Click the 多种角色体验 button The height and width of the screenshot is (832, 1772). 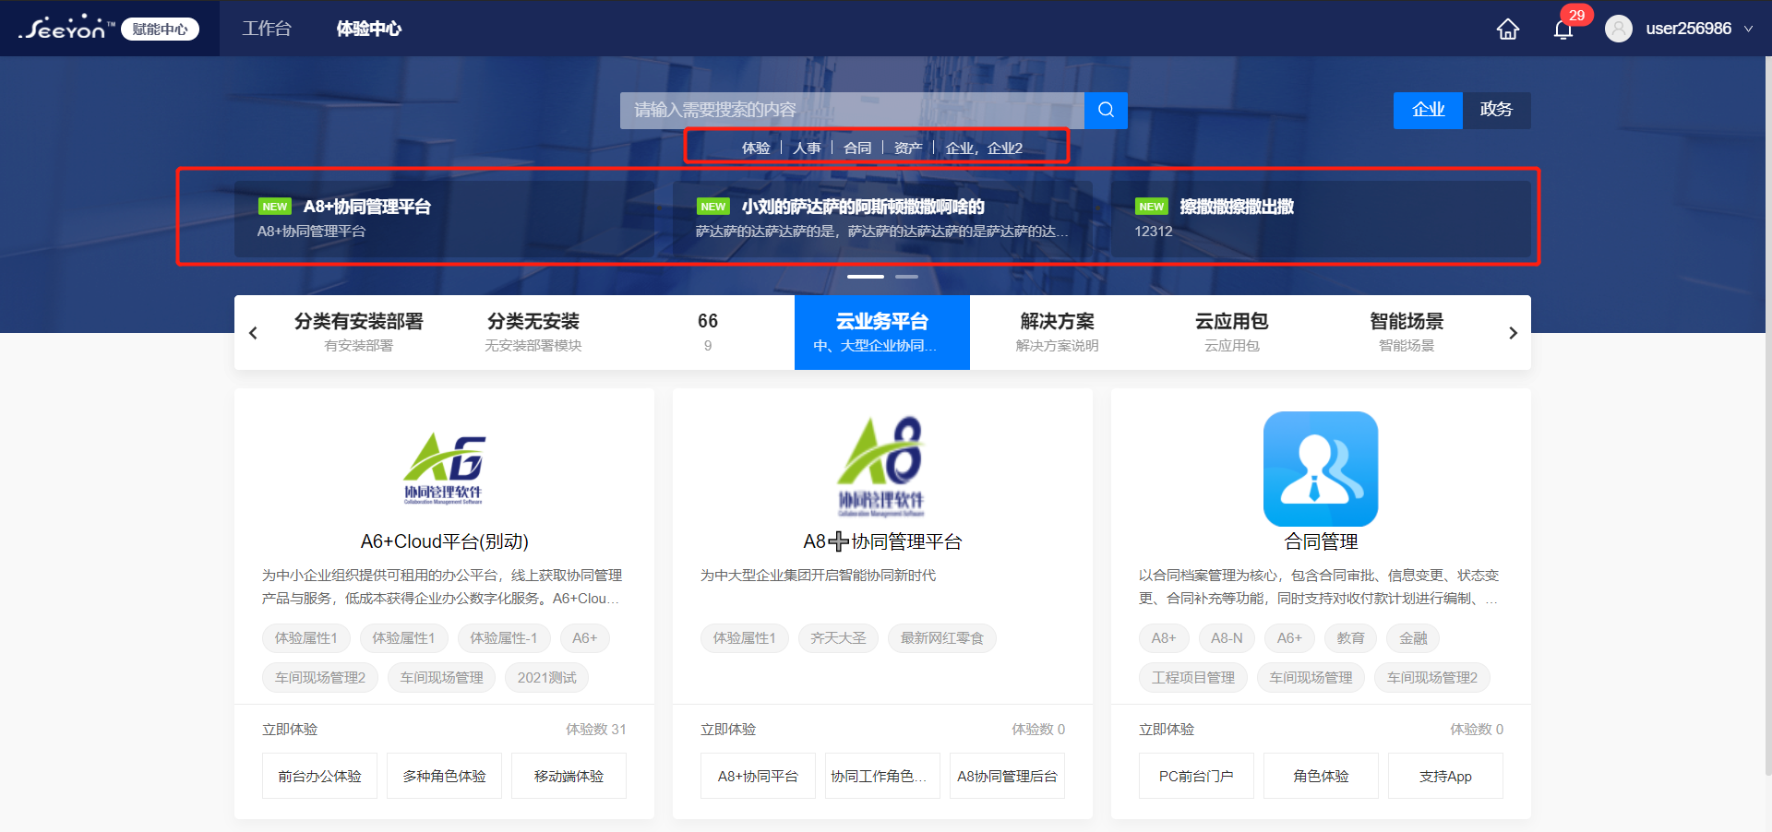(444, 776)
